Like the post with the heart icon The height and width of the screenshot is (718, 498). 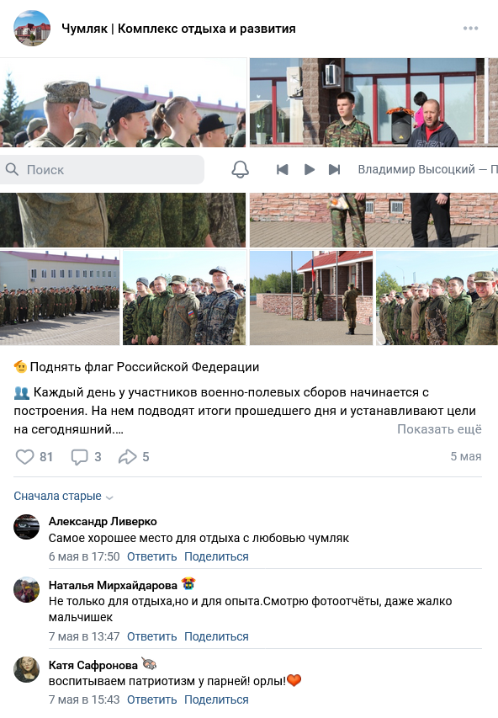point(24,456)
